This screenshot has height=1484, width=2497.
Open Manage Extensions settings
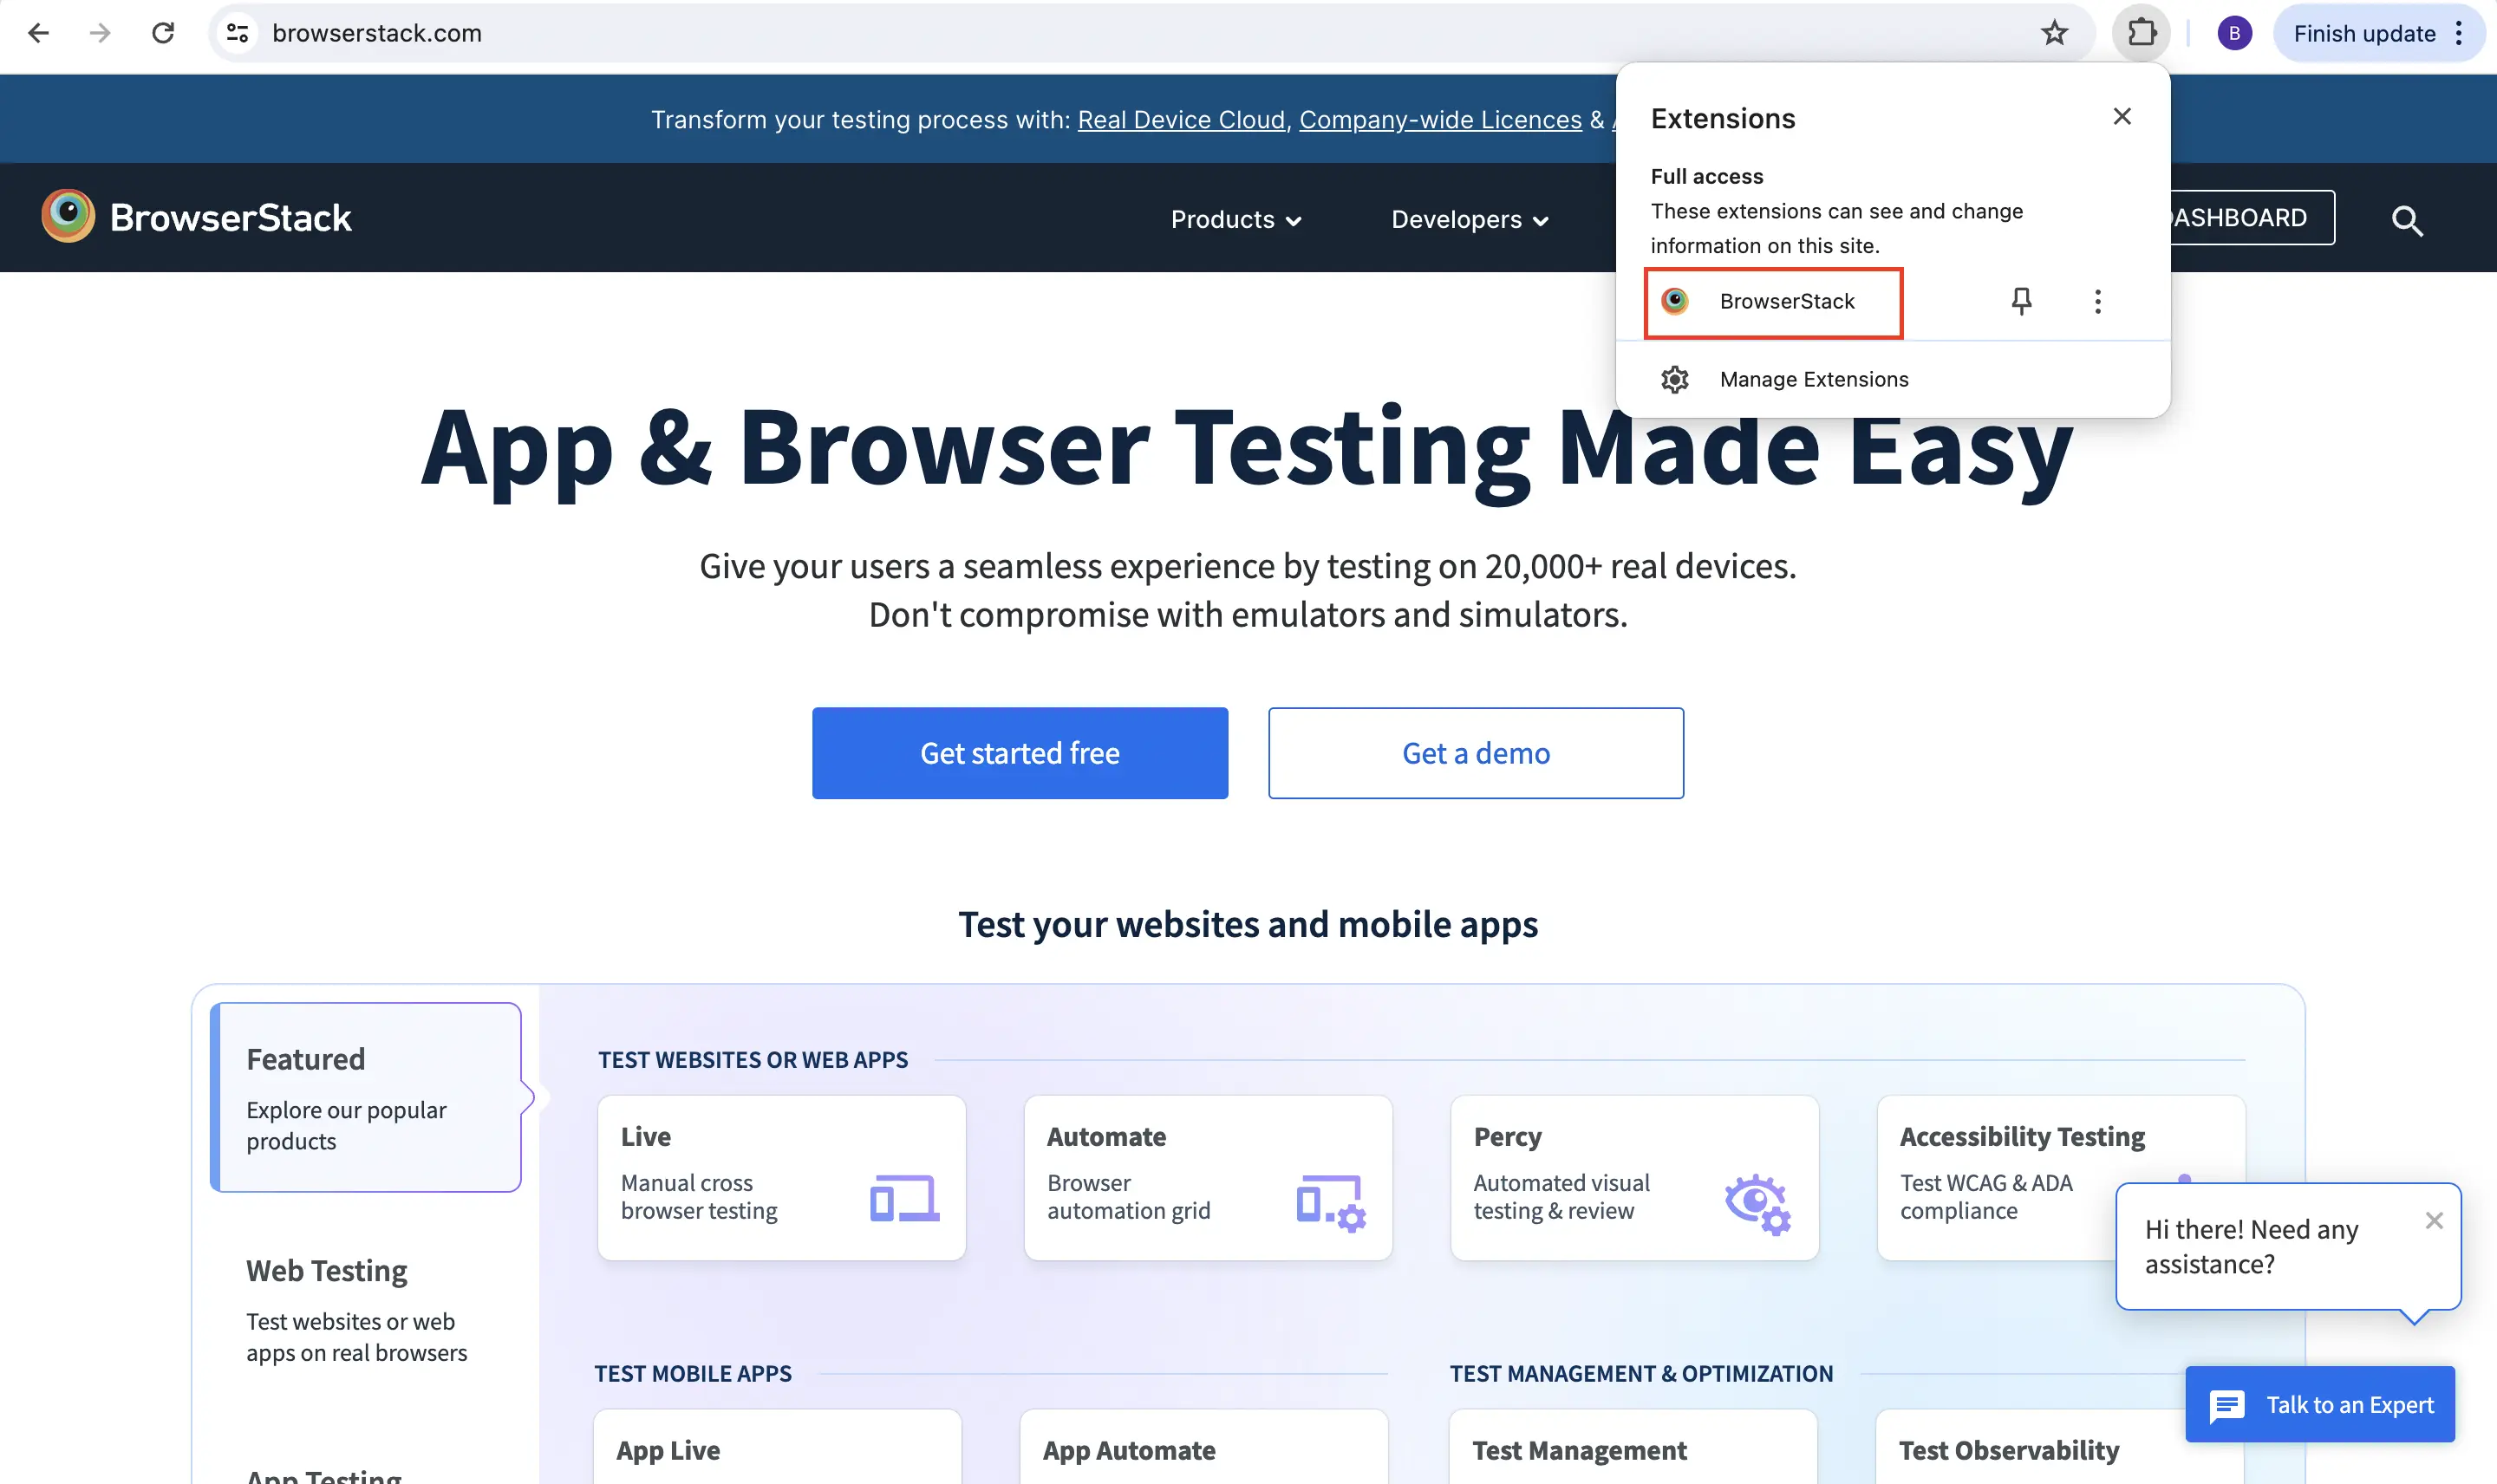(x=1813, y=379)
